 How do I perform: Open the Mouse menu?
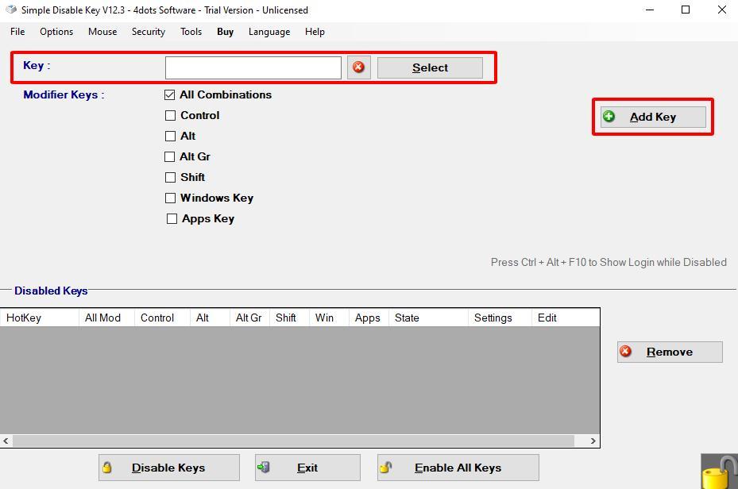(102, 32)
